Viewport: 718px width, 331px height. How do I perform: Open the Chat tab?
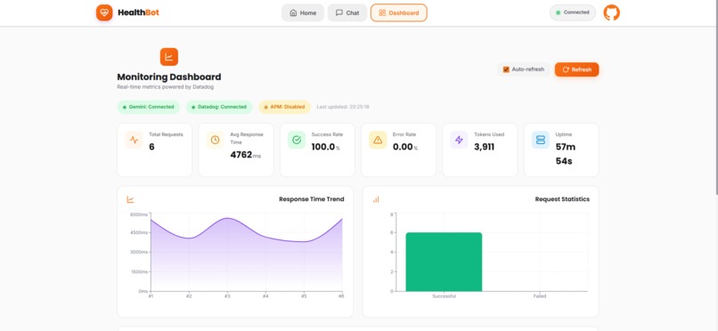tap(347, 12)
